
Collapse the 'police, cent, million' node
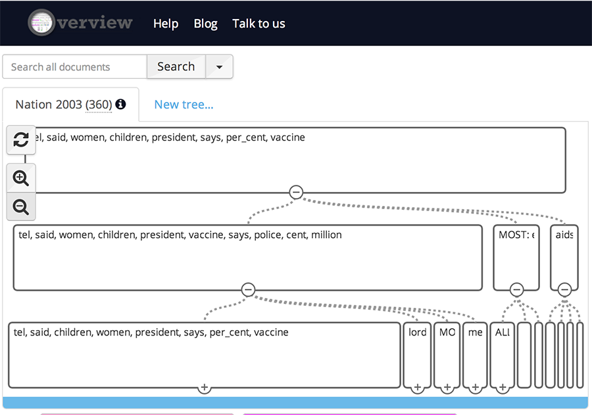(248, 289)
